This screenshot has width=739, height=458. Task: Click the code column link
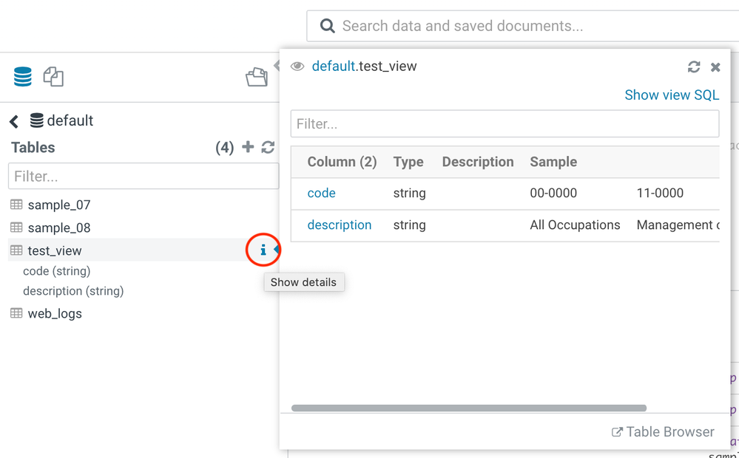pos(321,193)
